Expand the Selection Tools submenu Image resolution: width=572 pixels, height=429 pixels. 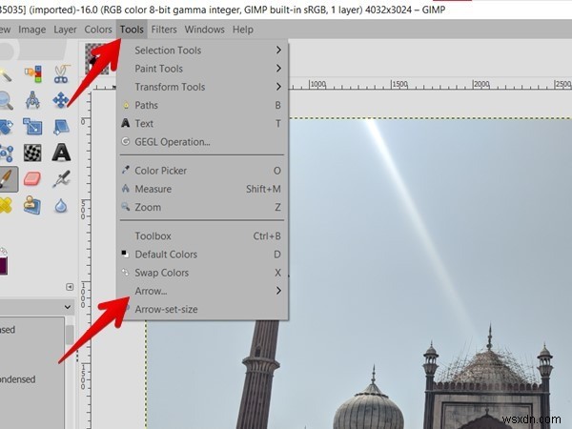(202, 50)
